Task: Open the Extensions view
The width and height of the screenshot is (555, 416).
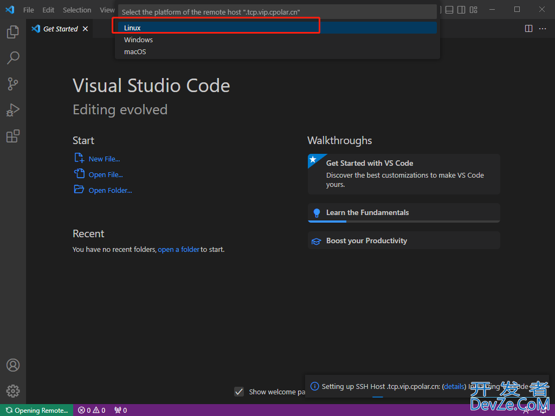Action: (13, 136)
